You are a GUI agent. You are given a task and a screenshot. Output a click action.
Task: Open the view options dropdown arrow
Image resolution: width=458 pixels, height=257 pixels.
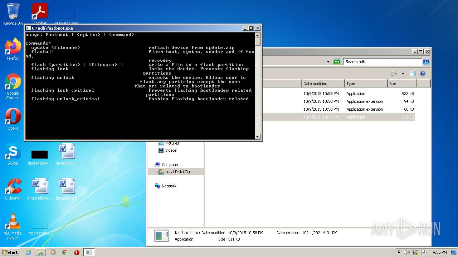coord(403,74)
